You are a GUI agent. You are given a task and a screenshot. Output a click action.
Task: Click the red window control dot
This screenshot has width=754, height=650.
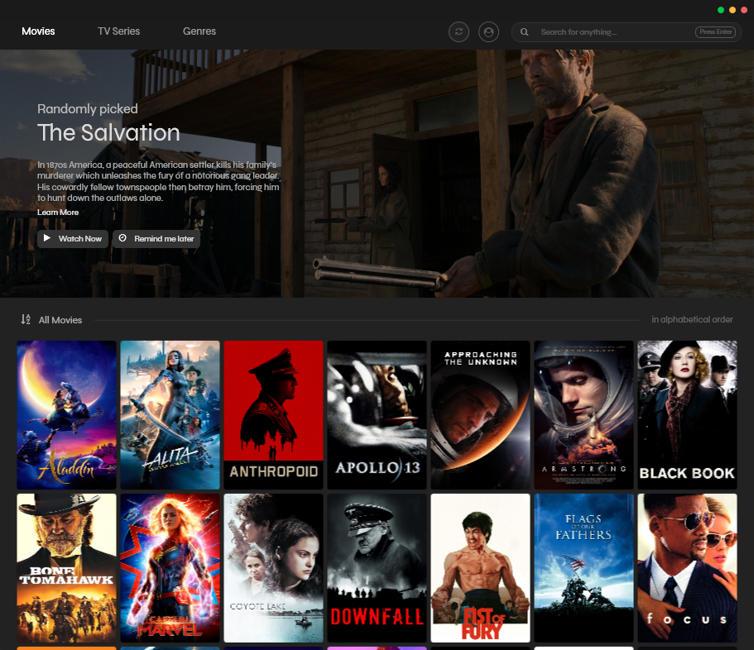point(744,10)
